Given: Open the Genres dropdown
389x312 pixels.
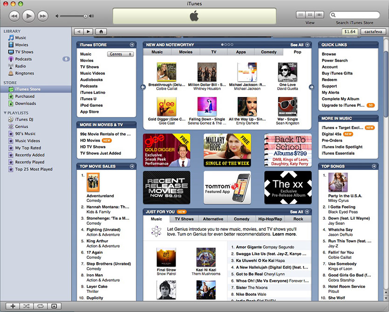Looking at the screenshot, I should [120, 54].
